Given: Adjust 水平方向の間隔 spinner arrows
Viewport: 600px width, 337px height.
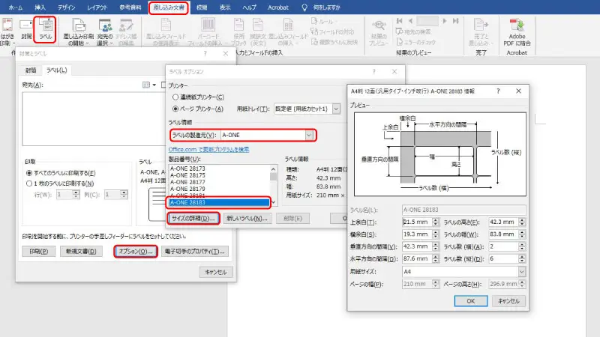Looking at the screenshot, I should (x=436, y=258).
